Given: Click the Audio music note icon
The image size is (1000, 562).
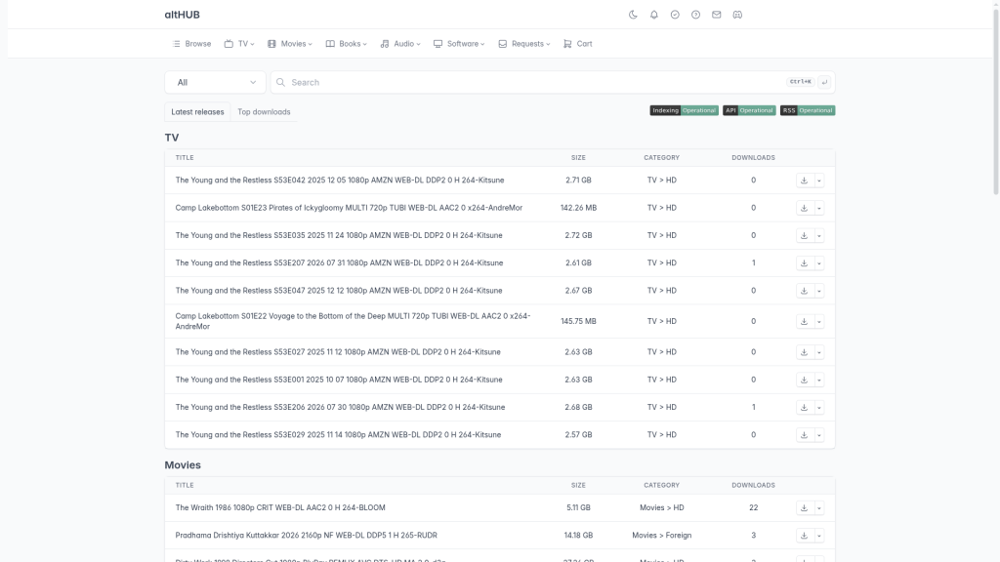Looking at the screenshot, I should point(385,44).
